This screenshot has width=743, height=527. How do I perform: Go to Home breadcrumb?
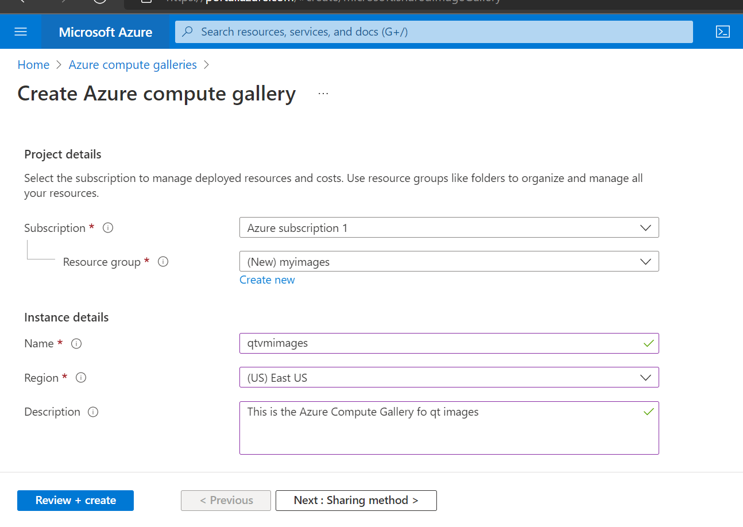33,65
